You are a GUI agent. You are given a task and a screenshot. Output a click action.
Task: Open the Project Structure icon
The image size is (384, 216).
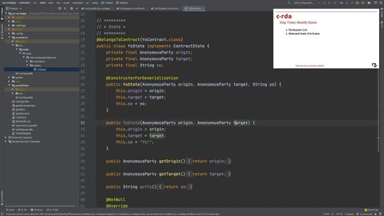click(369, 2)
